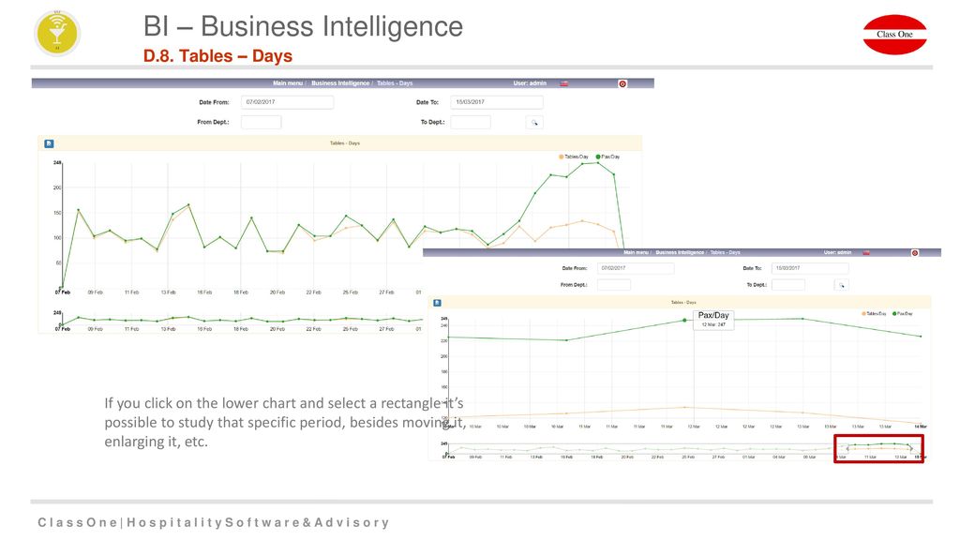This screenshot has height=540, width=960.
Task: Click the Date From field in upper form
Action: point(287,102)
